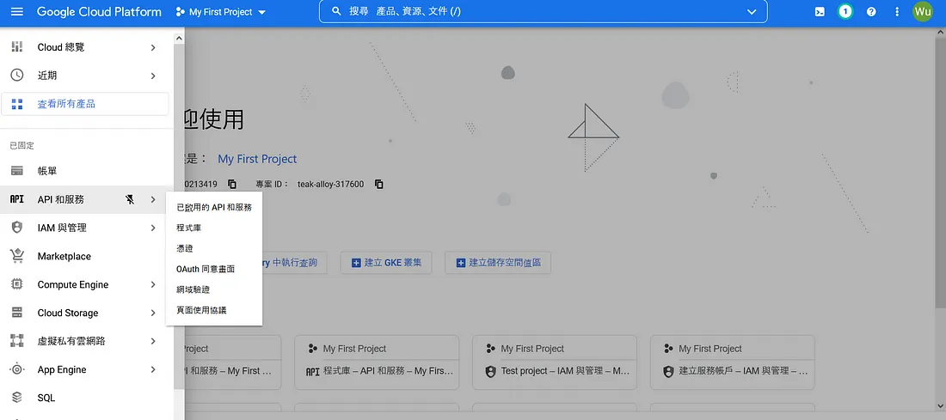Click the Marketplace cart icon
Viewport: 946px width, 420px height.
[17, 256]
